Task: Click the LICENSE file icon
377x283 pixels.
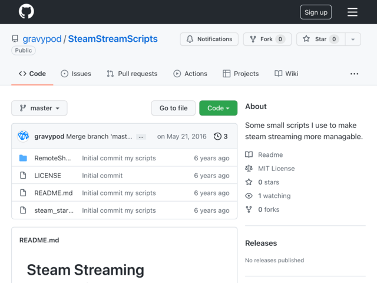Action: (x=23, y=176)
